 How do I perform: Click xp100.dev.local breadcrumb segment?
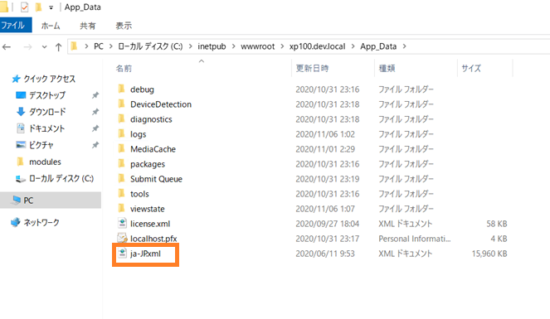tap(317, 46)
